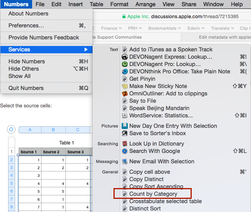Click the Copy cell above service icon
This screenshot has width=251, height=212.
pos(125,172)
